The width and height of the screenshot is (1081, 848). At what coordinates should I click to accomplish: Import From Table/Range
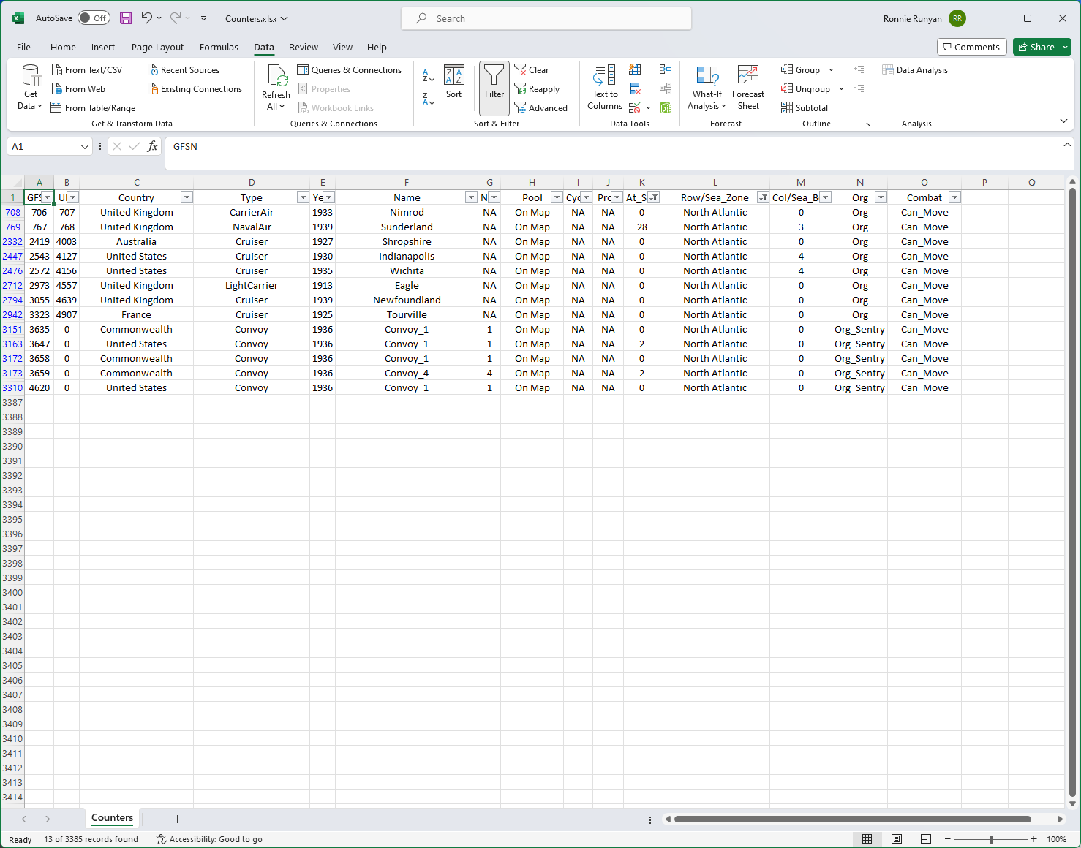pyautogui.click(x=93, y=108)
